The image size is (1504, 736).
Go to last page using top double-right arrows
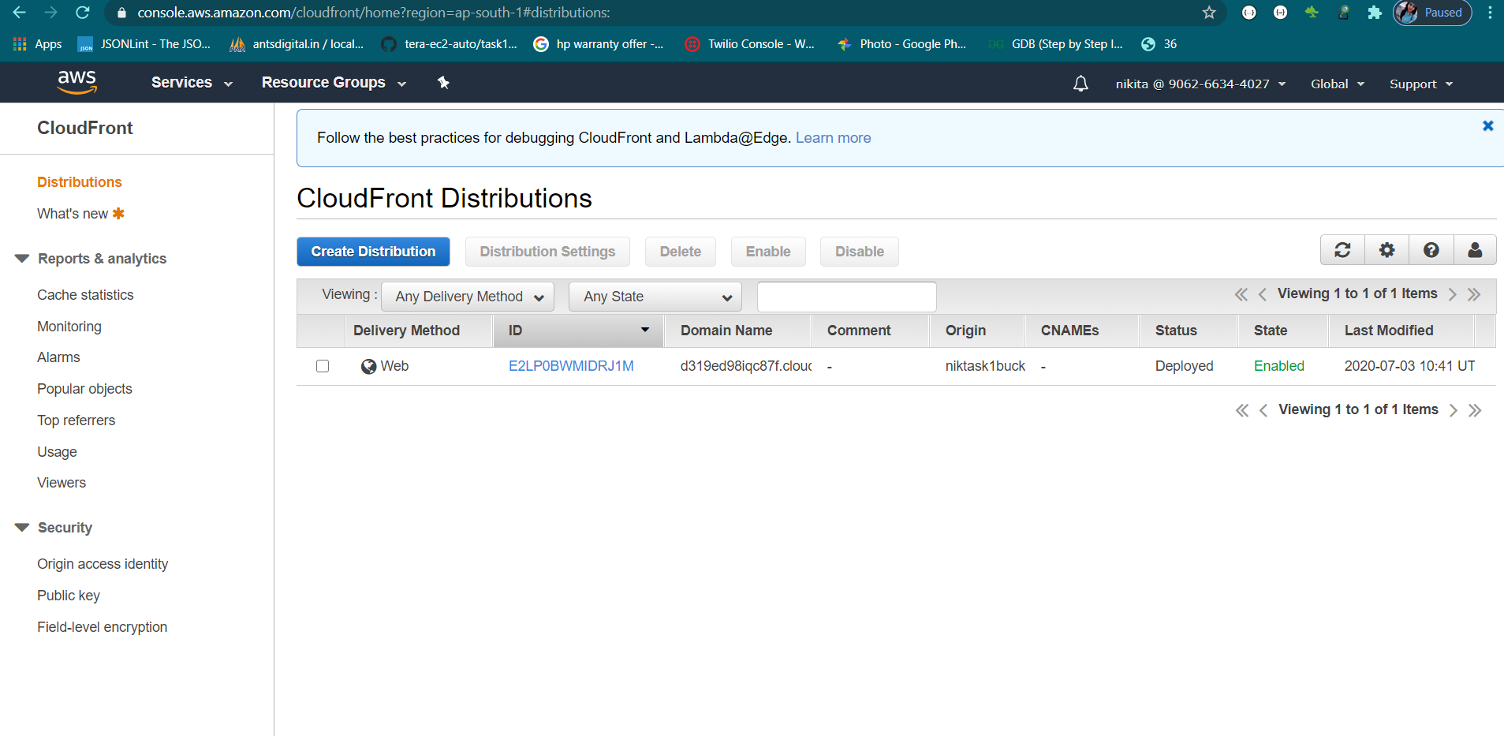coord(1474,294)
